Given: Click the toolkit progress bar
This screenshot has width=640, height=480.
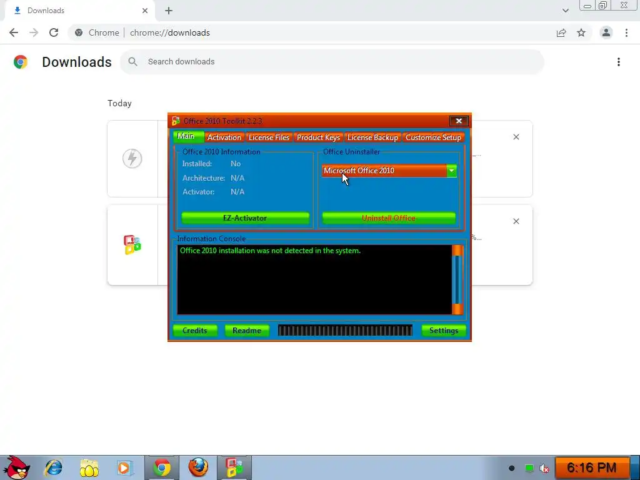Looking at the screenshot, I should point(345,330).
